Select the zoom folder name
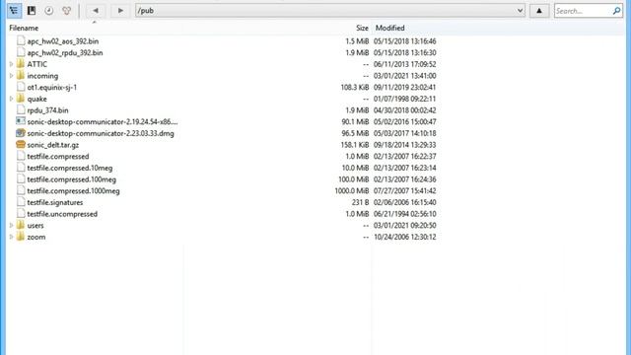The image size is (631, 355). click(x=36, y=237)
